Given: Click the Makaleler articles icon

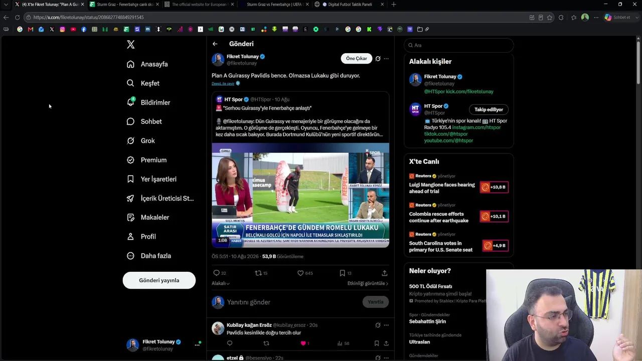Looking at the screenshot, I should [130, 218].
